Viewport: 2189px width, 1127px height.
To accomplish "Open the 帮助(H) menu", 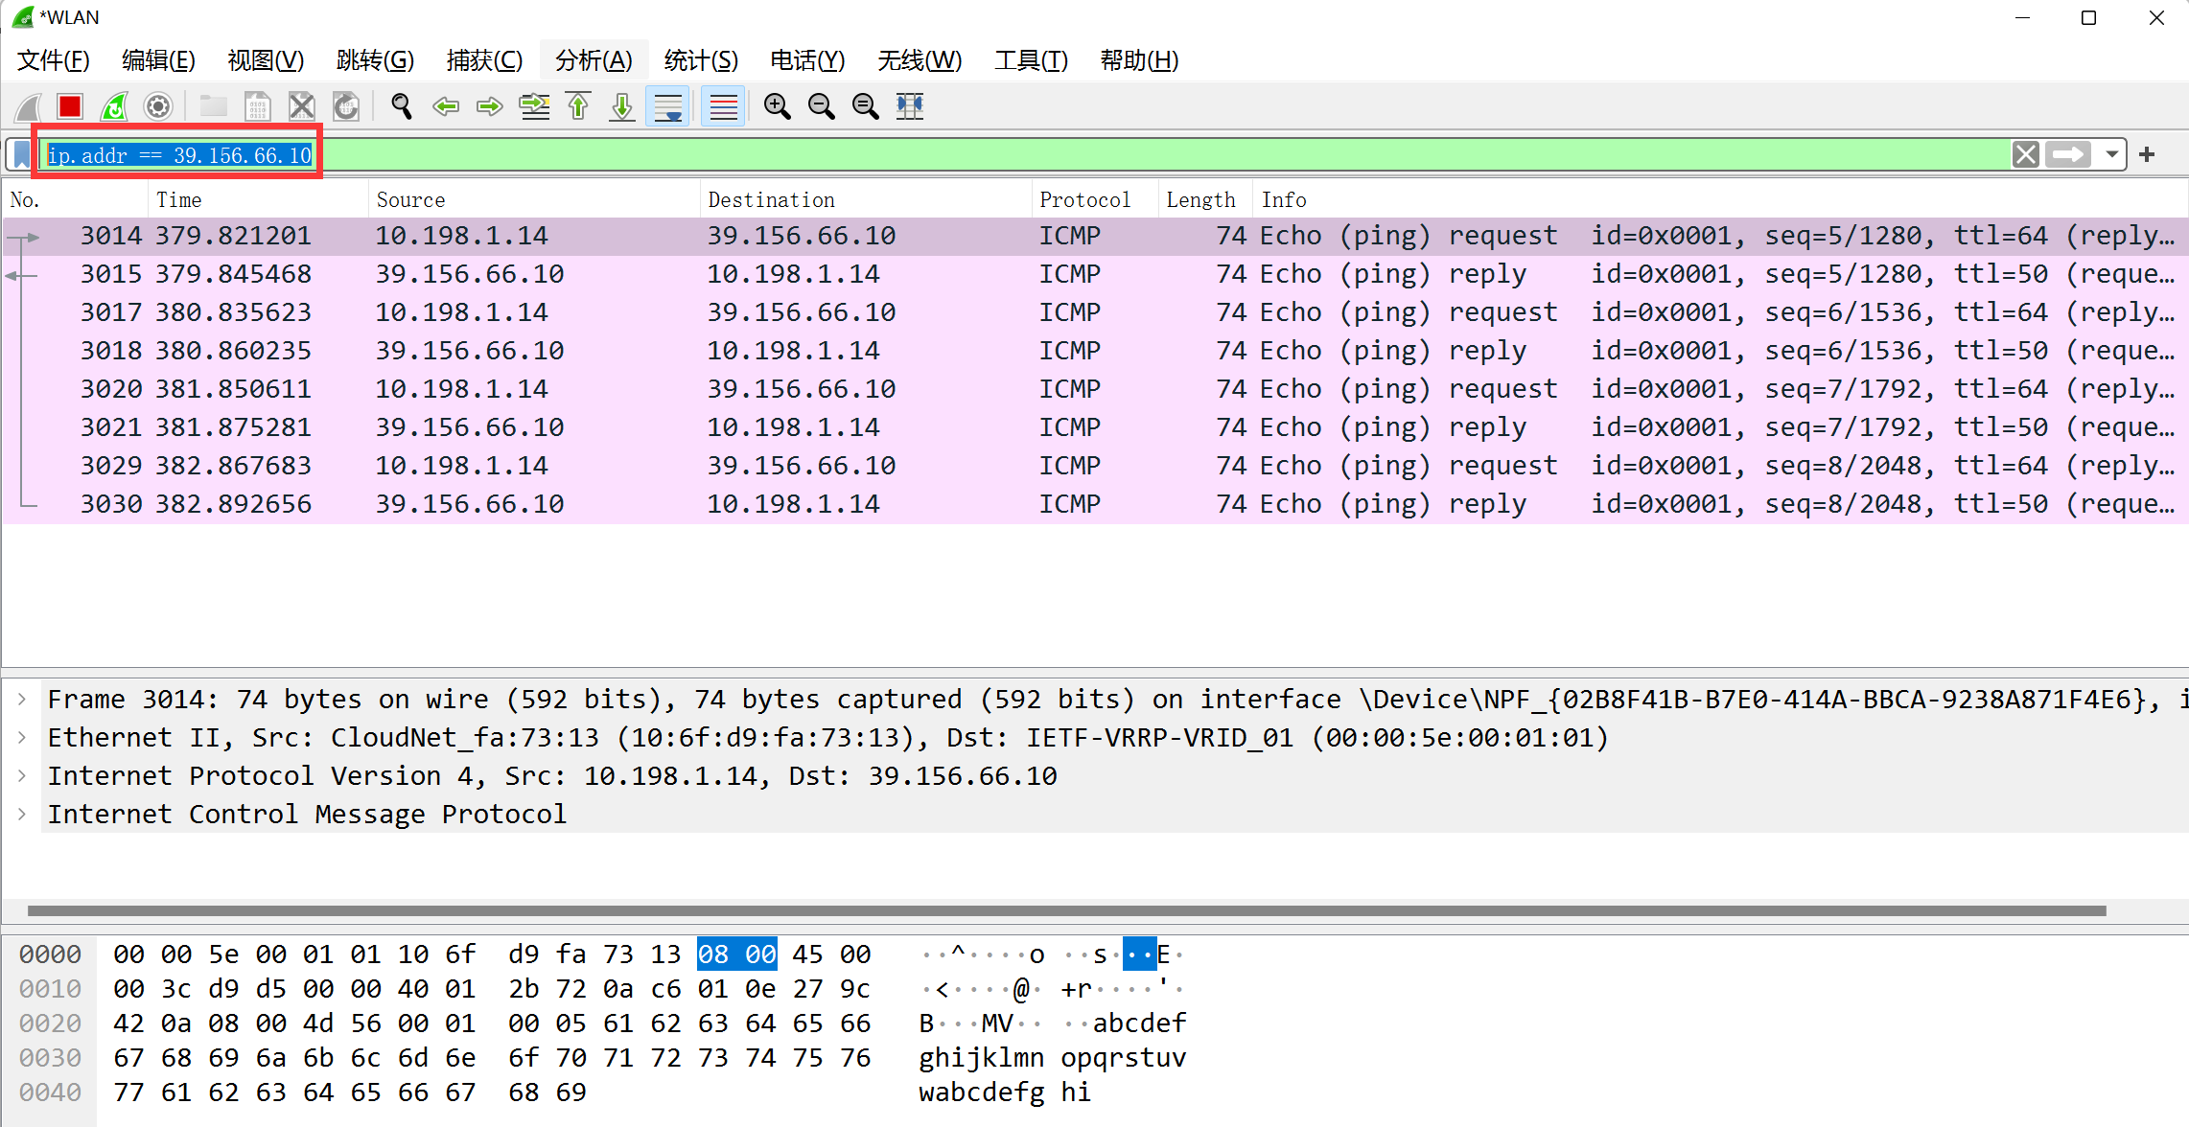I will [1139, 61].
